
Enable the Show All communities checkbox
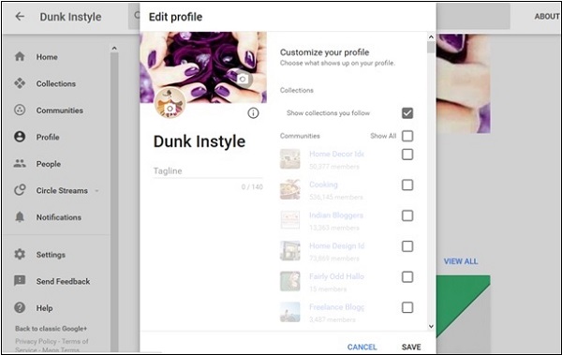pyautogui.click(x=407, y=136)
